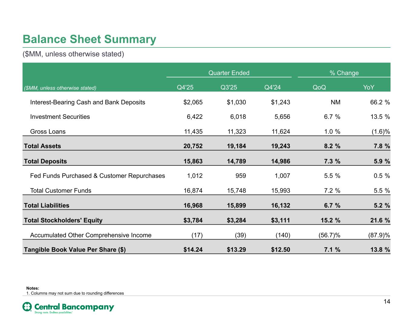The height and width of the screenshot is (319, 413).
Task: Click the page number 14
Action: point(387,301)
